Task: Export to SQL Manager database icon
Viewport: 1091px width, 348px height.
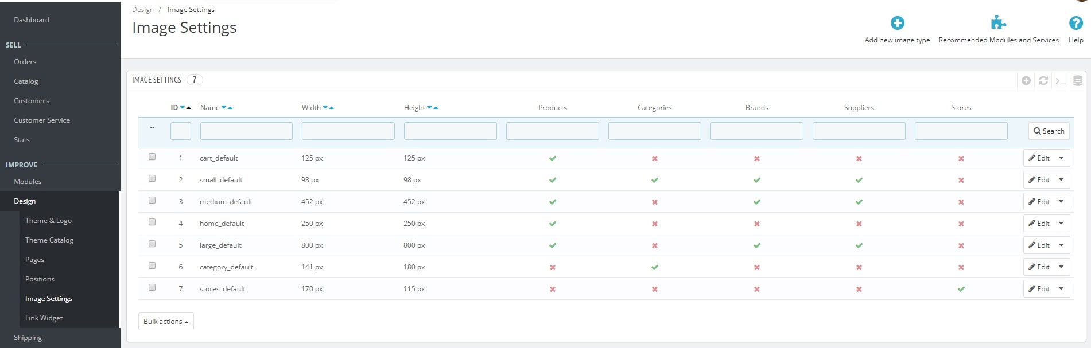Action: (1078, 81)
